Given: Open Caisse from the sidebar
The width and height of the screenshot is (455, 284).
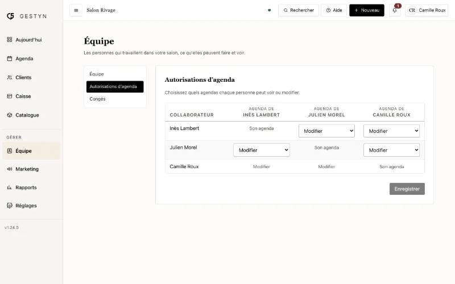Looking at the screenshot, I should tap(31, 96).
